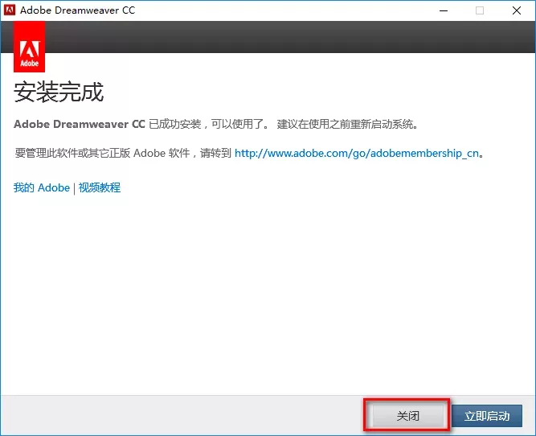The width and height of the screenshot is (536, 436).
Task: Click the Adobe Dreamweaver CC window title text
Action: pos(79,10)
